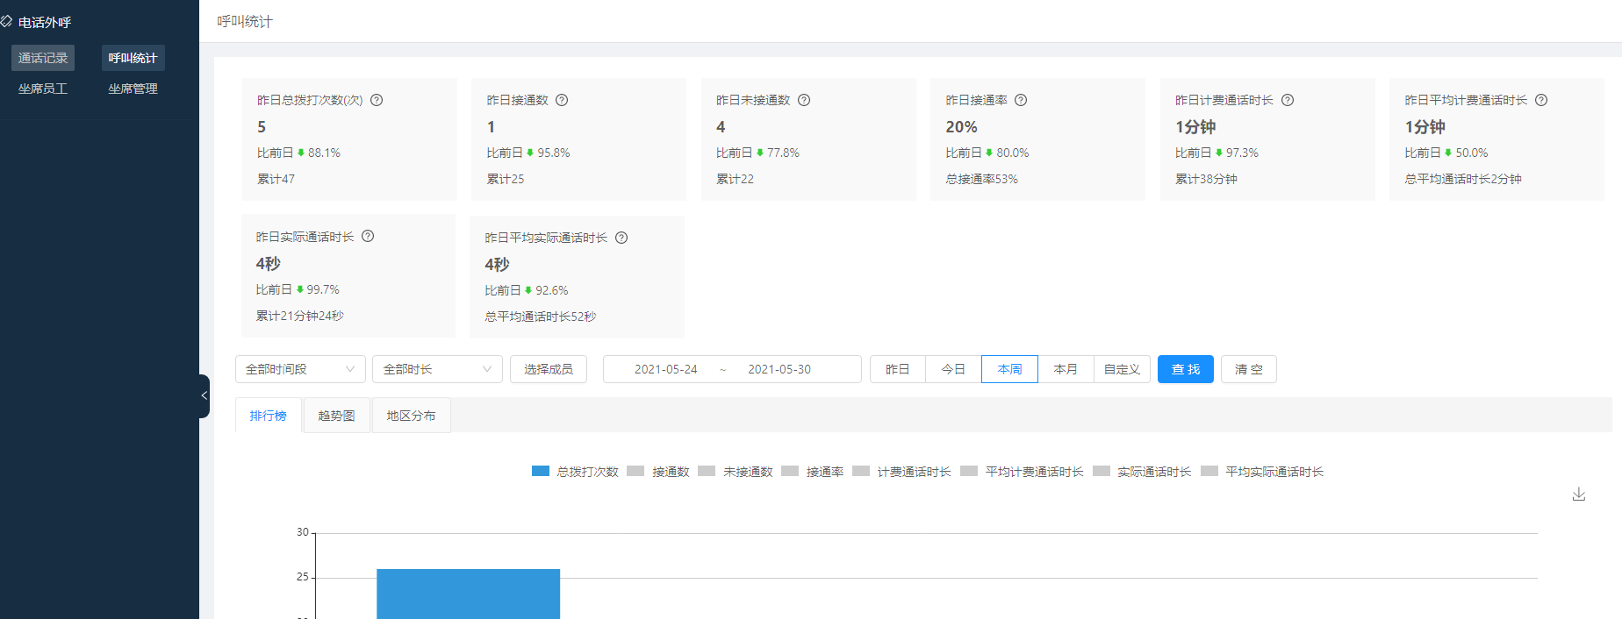Open help icon for 昨日计费通话时长
Screen dimensions: 1622x619
[x=1288, y=100]
